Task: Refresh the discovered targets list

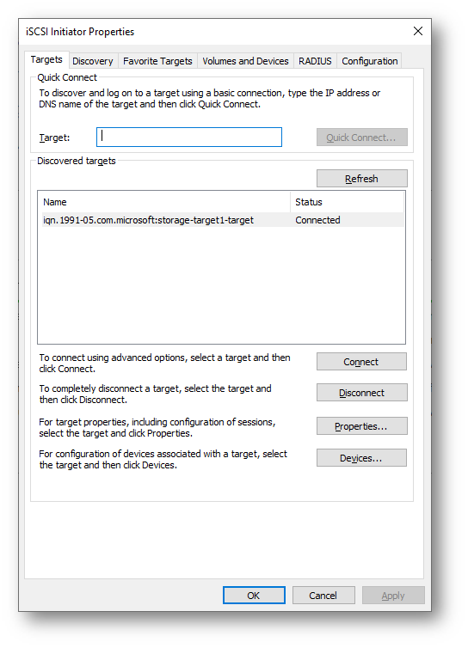Action: click(361, 179)
